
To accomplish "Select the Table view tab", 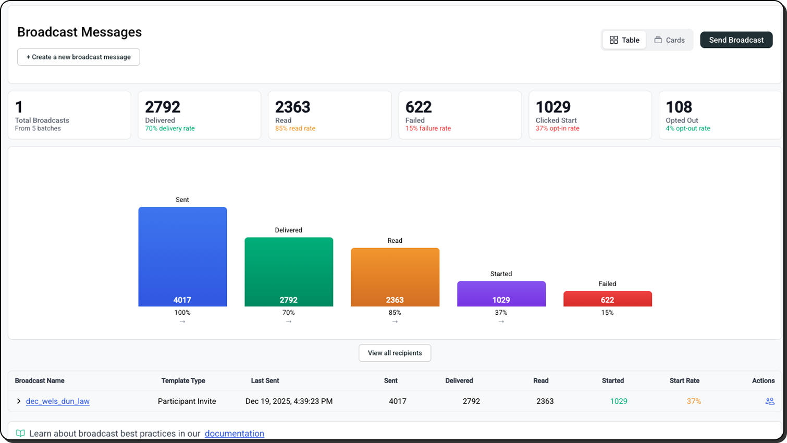I will click(624, 40).
